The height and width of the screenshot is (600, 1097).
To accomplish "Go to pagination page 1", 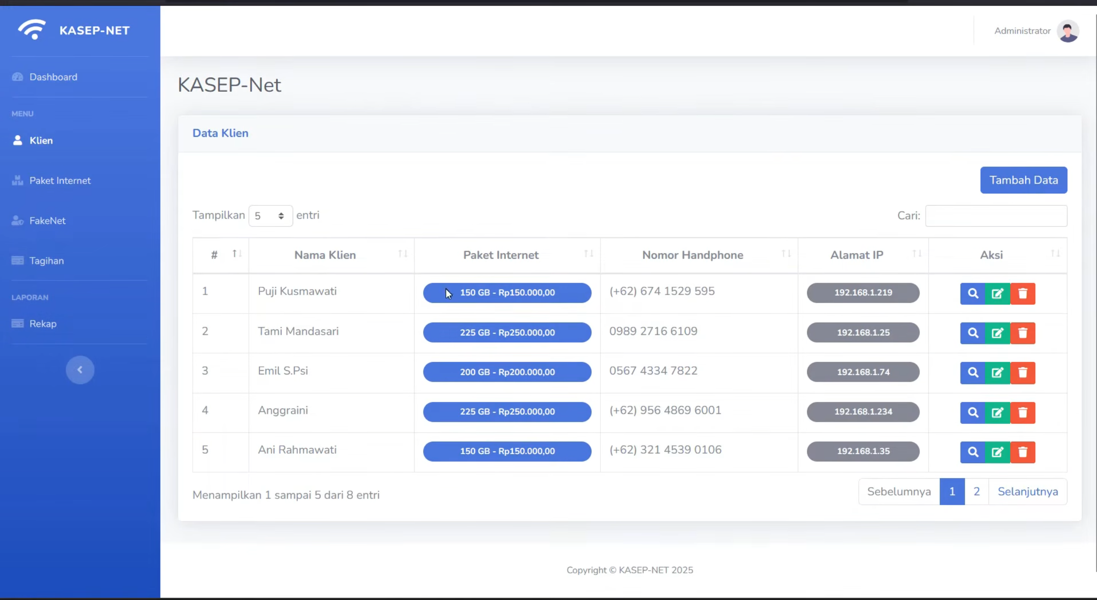I will coord(952,491).
